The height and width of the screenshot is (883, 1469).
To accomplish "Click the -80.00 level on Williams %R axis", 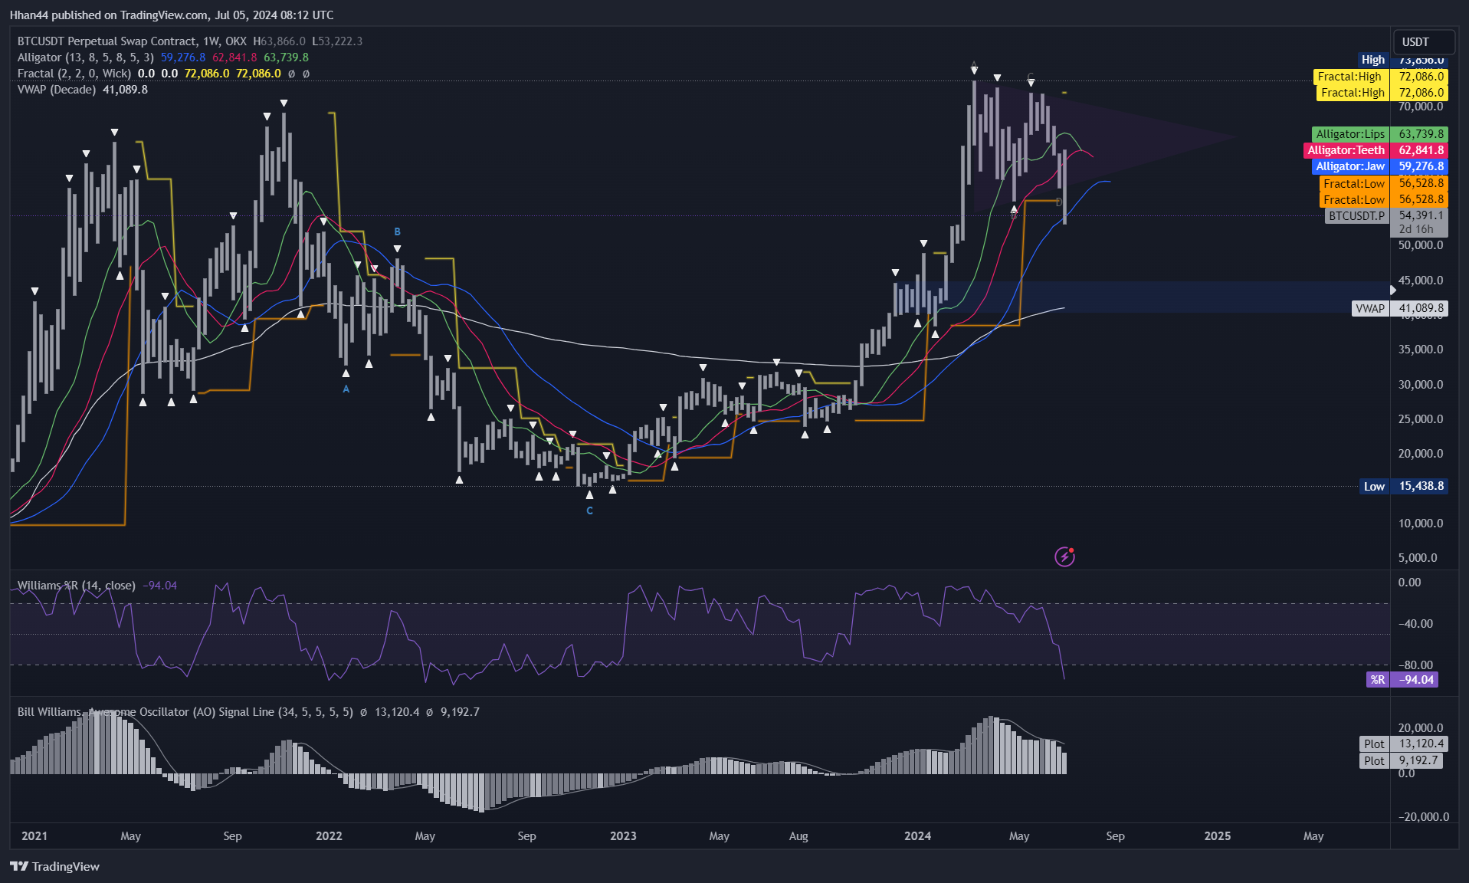I will tap(1415, 665).
